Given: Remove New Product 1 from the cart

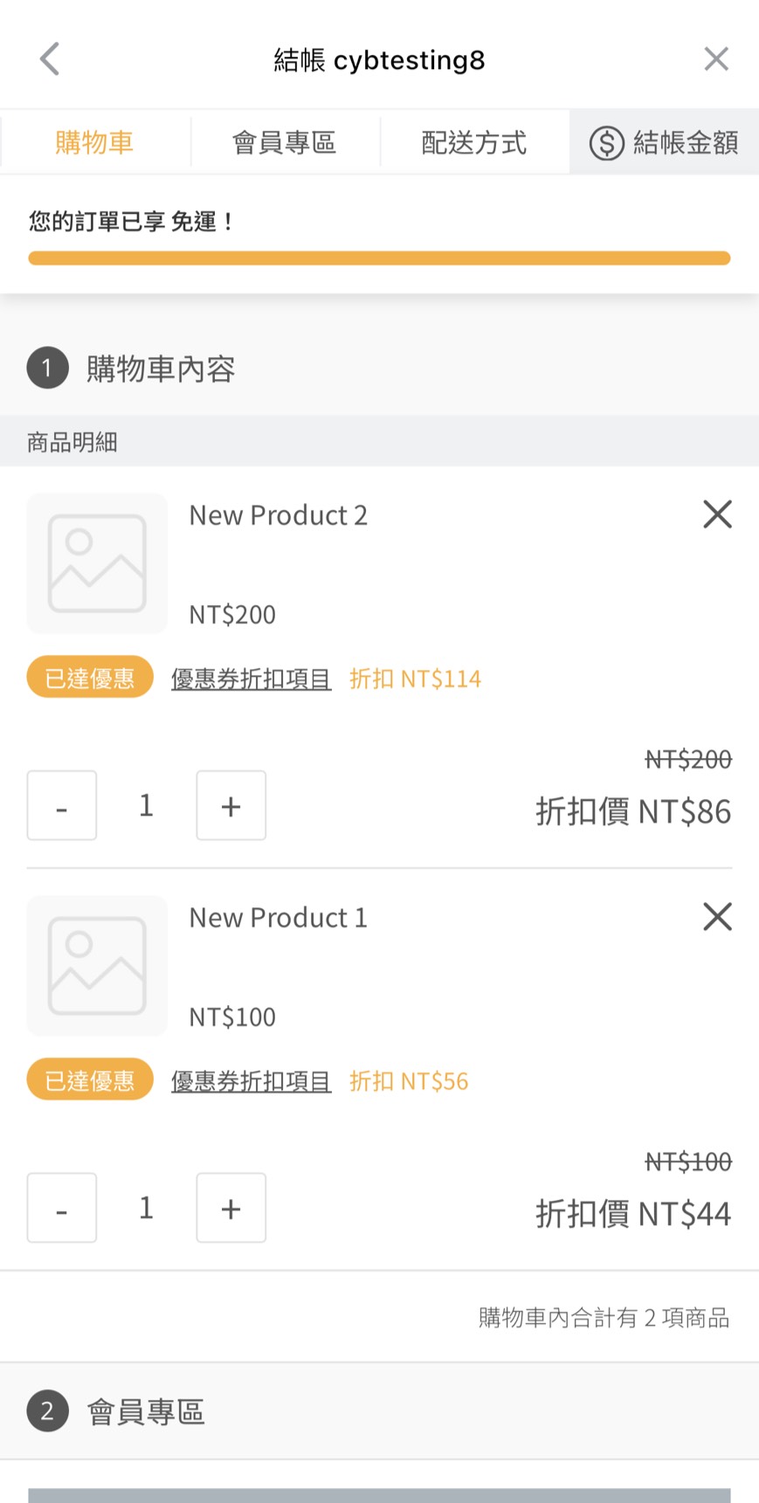Looking at the screenshot, I should pos(717,917).
